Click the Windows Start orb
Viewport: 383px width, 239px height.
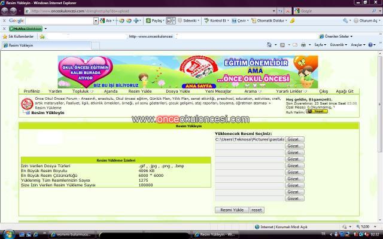coord(8,234)
